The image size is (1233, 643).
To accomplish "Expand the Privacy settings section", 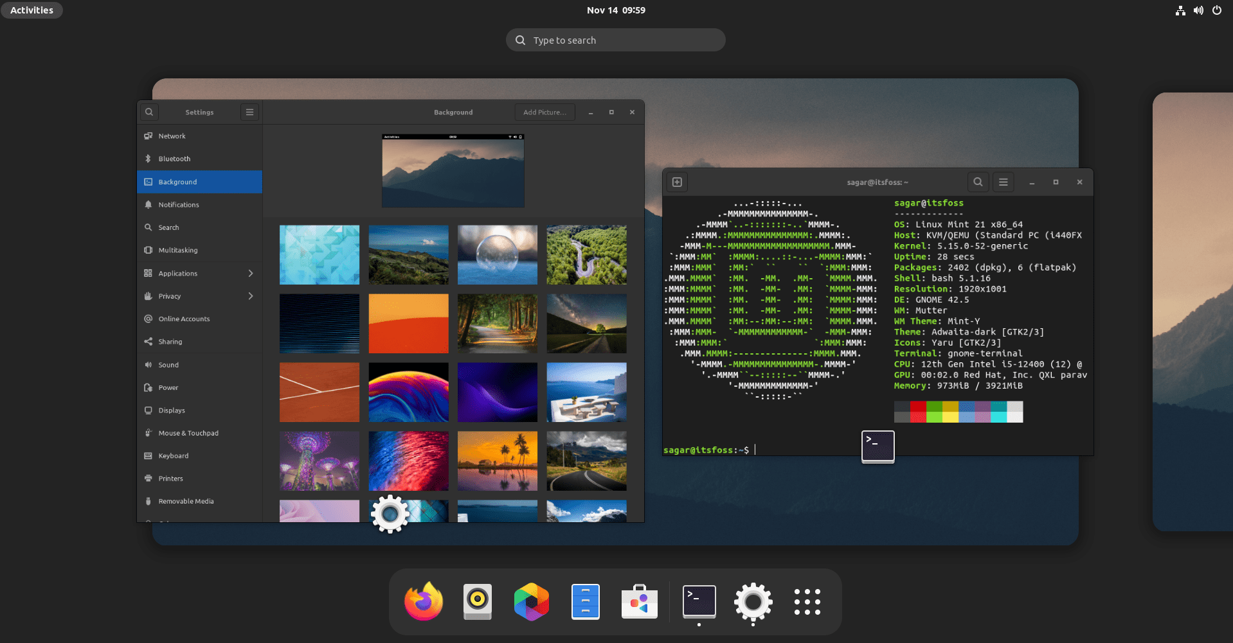I will tap(199, 296).
